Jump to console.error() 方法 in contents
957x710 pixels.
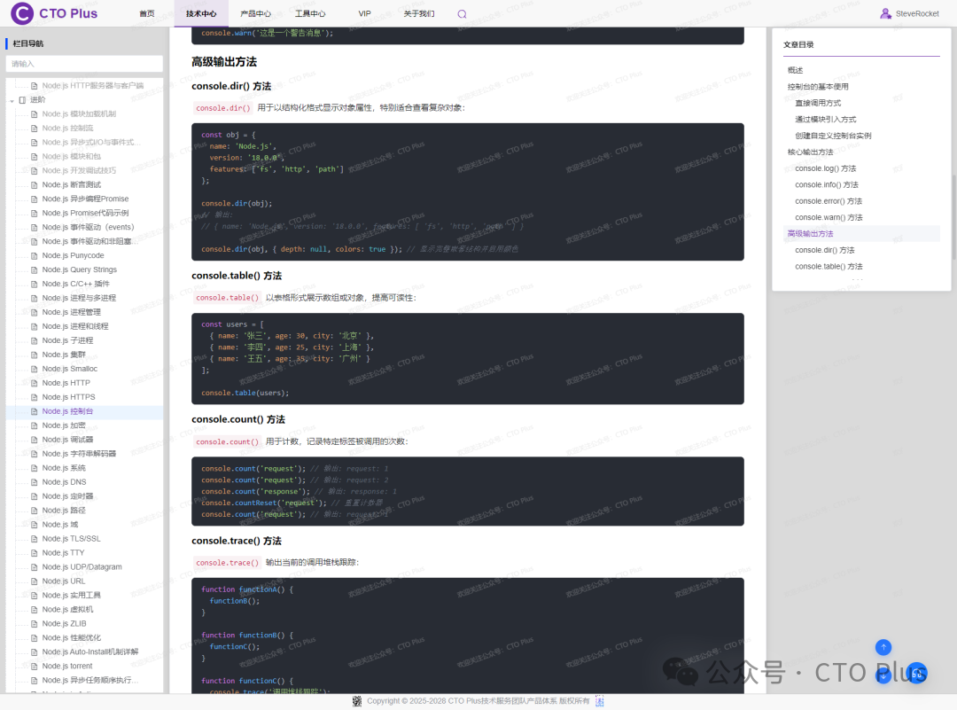pyautogui.click(x=829, y=201)
